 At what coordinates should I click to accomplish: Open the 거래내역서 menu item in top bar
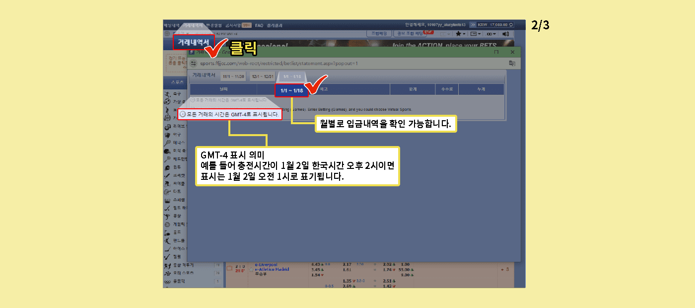pyautogui.click(x=193, y=25)
